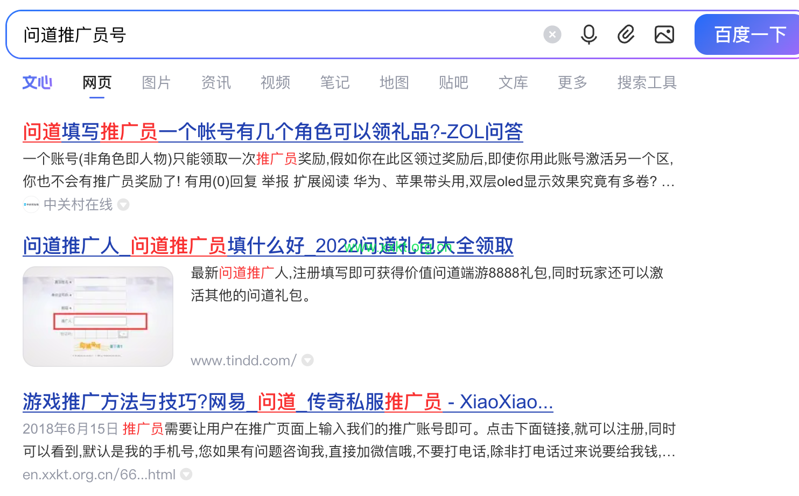Expand dropdown arrow beside www.tindd.com/
Viewport: 799px width, 496px height.
307,360
